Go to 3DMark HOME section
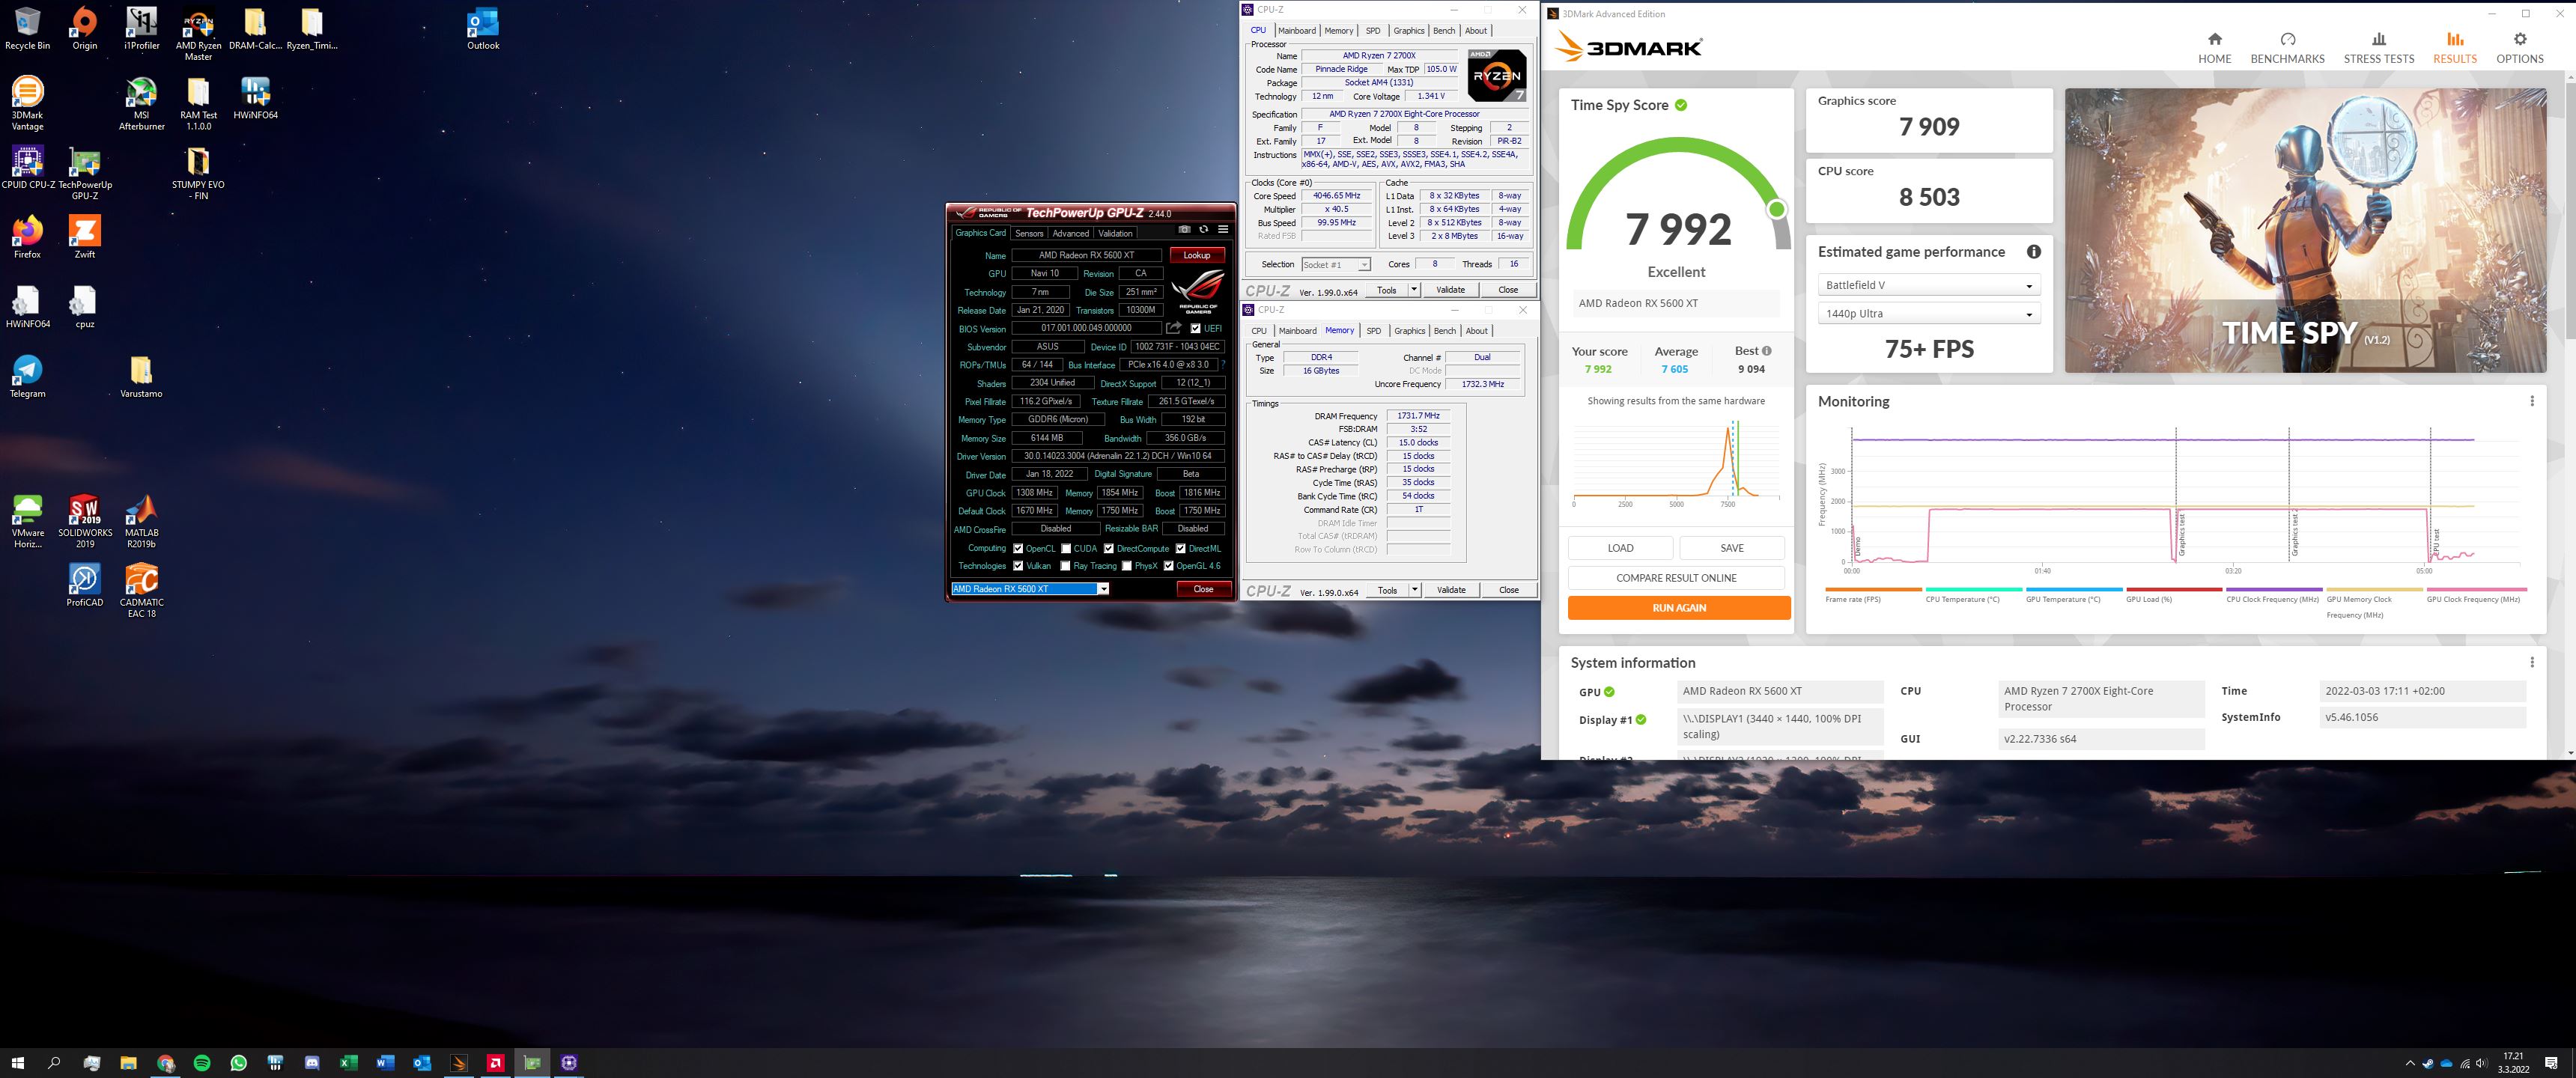Image resolution: width=2576 pixels, height=1078 pixels. coord(2214,47)
